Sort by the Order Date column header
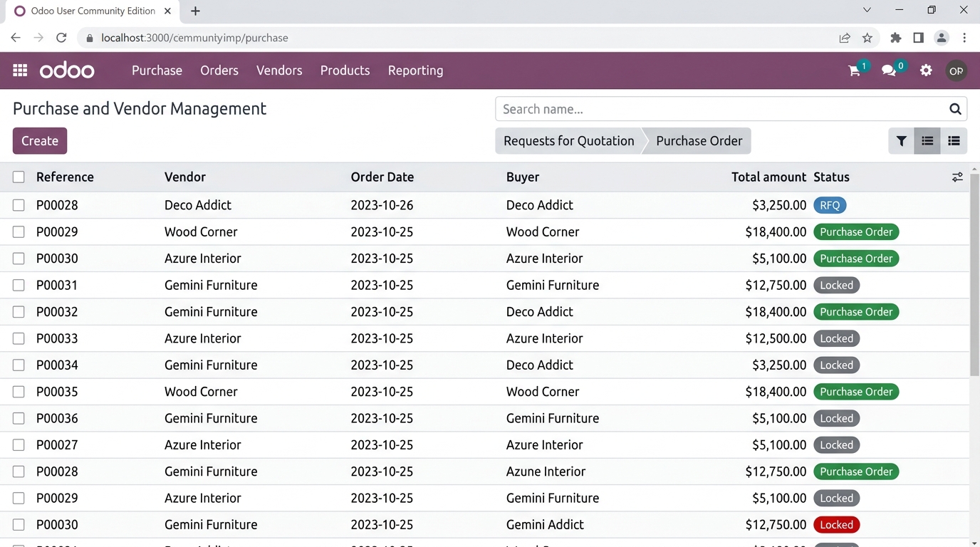Screen dimensions: 980x547 (x=382, y=177)
